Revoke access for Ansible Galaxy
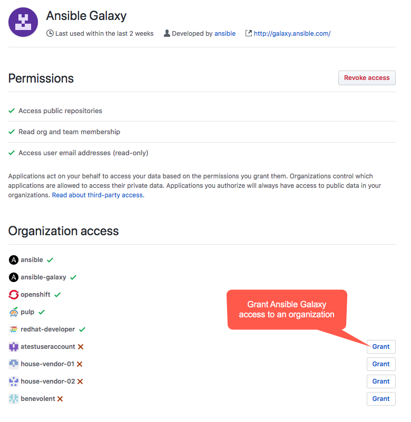This screenshot has width=411, height=422. point(367,78)
